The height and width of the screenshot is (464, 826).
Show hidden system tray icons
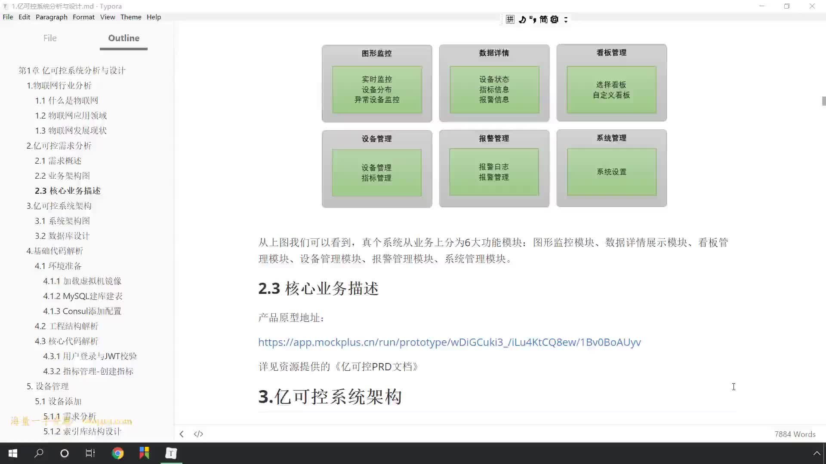(817, 453)
